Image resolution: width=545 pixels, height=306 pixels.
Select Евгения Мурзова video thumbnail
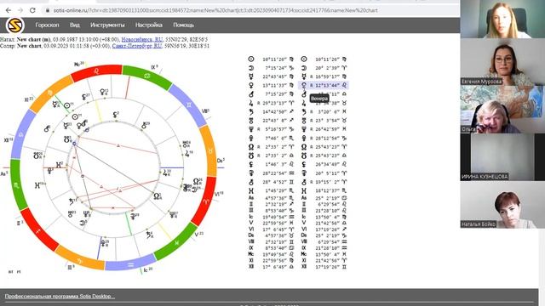(x=502, y=62)
